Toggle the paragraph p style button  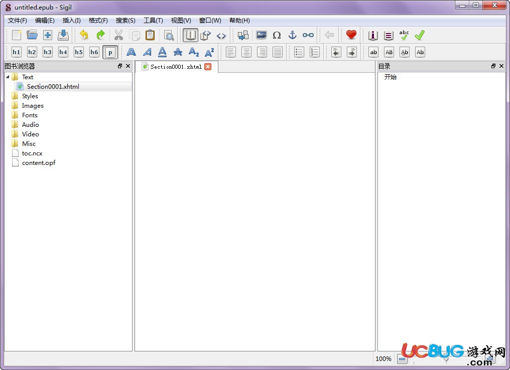click(x=110, y=52)
